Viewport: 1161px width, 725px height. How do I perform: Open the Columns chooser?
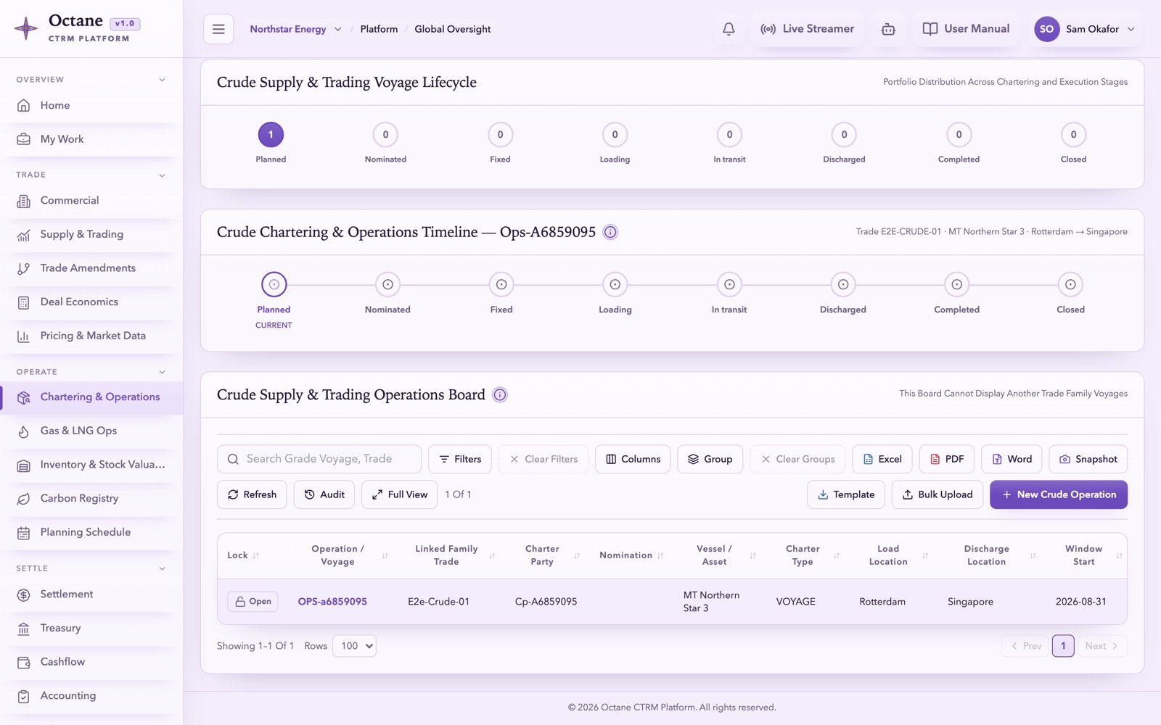point(633,459)
